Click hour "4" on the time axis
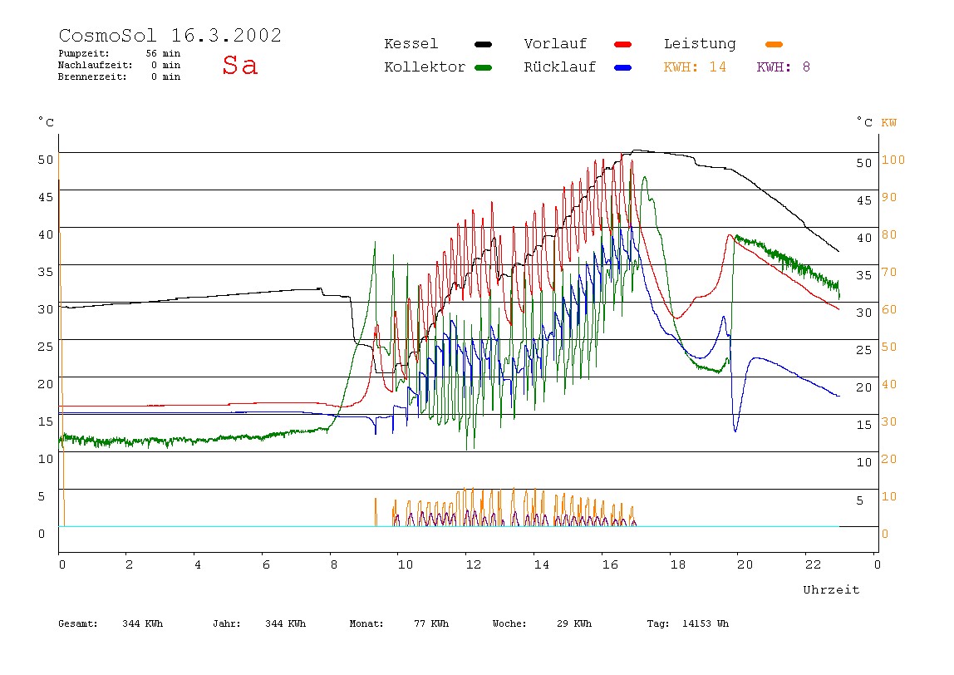The height and width of the screenshot is (675, 954). [197, 564]
